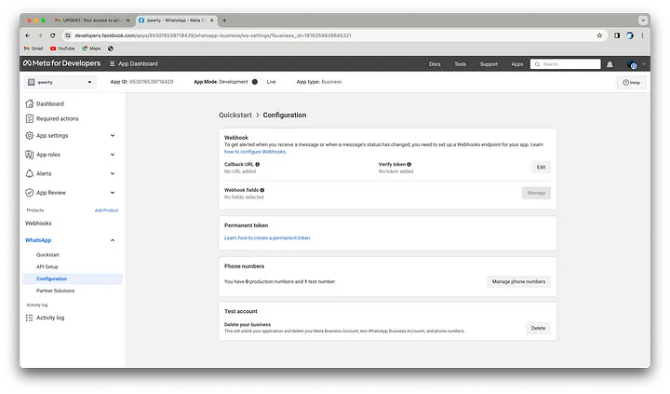
Task: Expand the App Review section
Action: [113, 193]
